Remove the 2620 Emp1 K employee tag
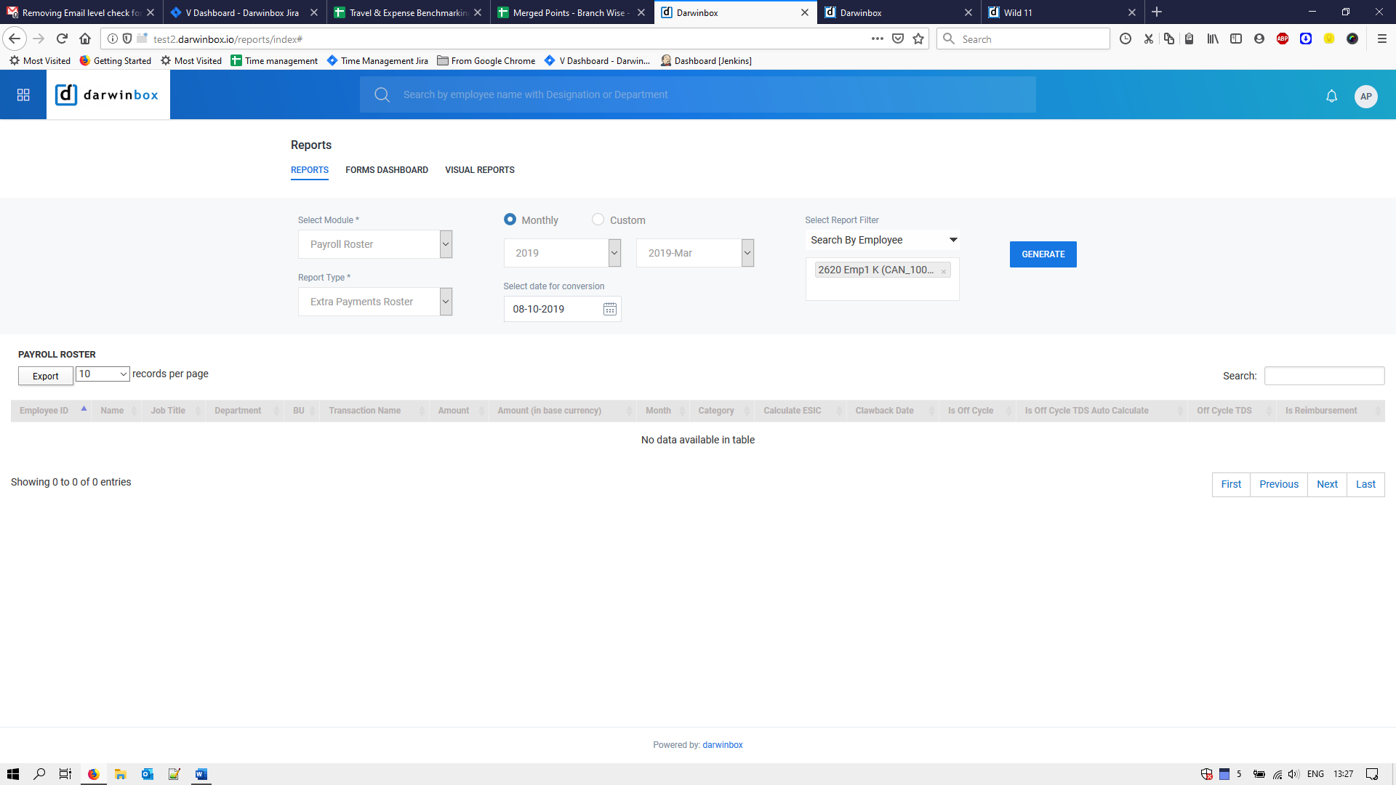 point(943,272)
